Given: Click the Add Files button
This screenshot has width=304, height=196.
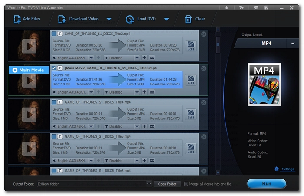Looking at the screenshot, I should point(27,19).
